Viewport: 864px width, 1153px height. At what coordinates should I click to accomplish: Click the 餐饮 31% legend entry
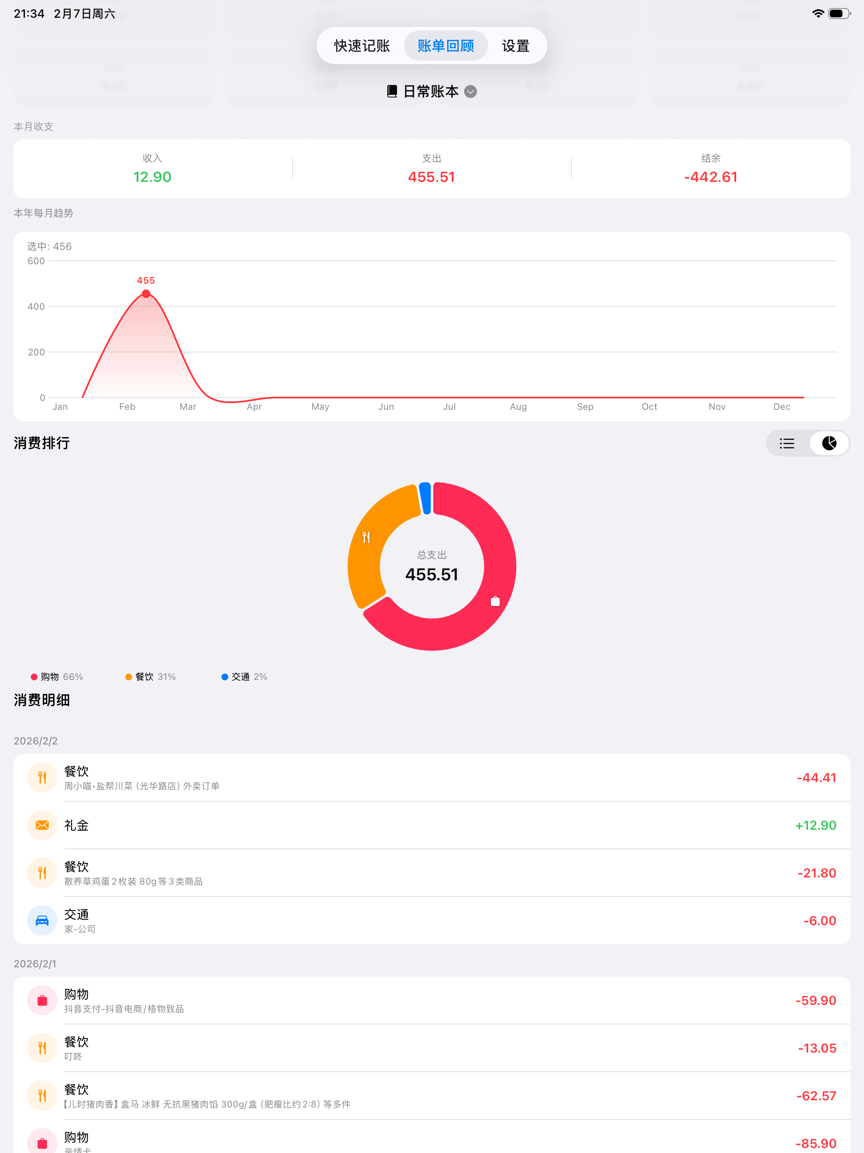tap(151, 677)
